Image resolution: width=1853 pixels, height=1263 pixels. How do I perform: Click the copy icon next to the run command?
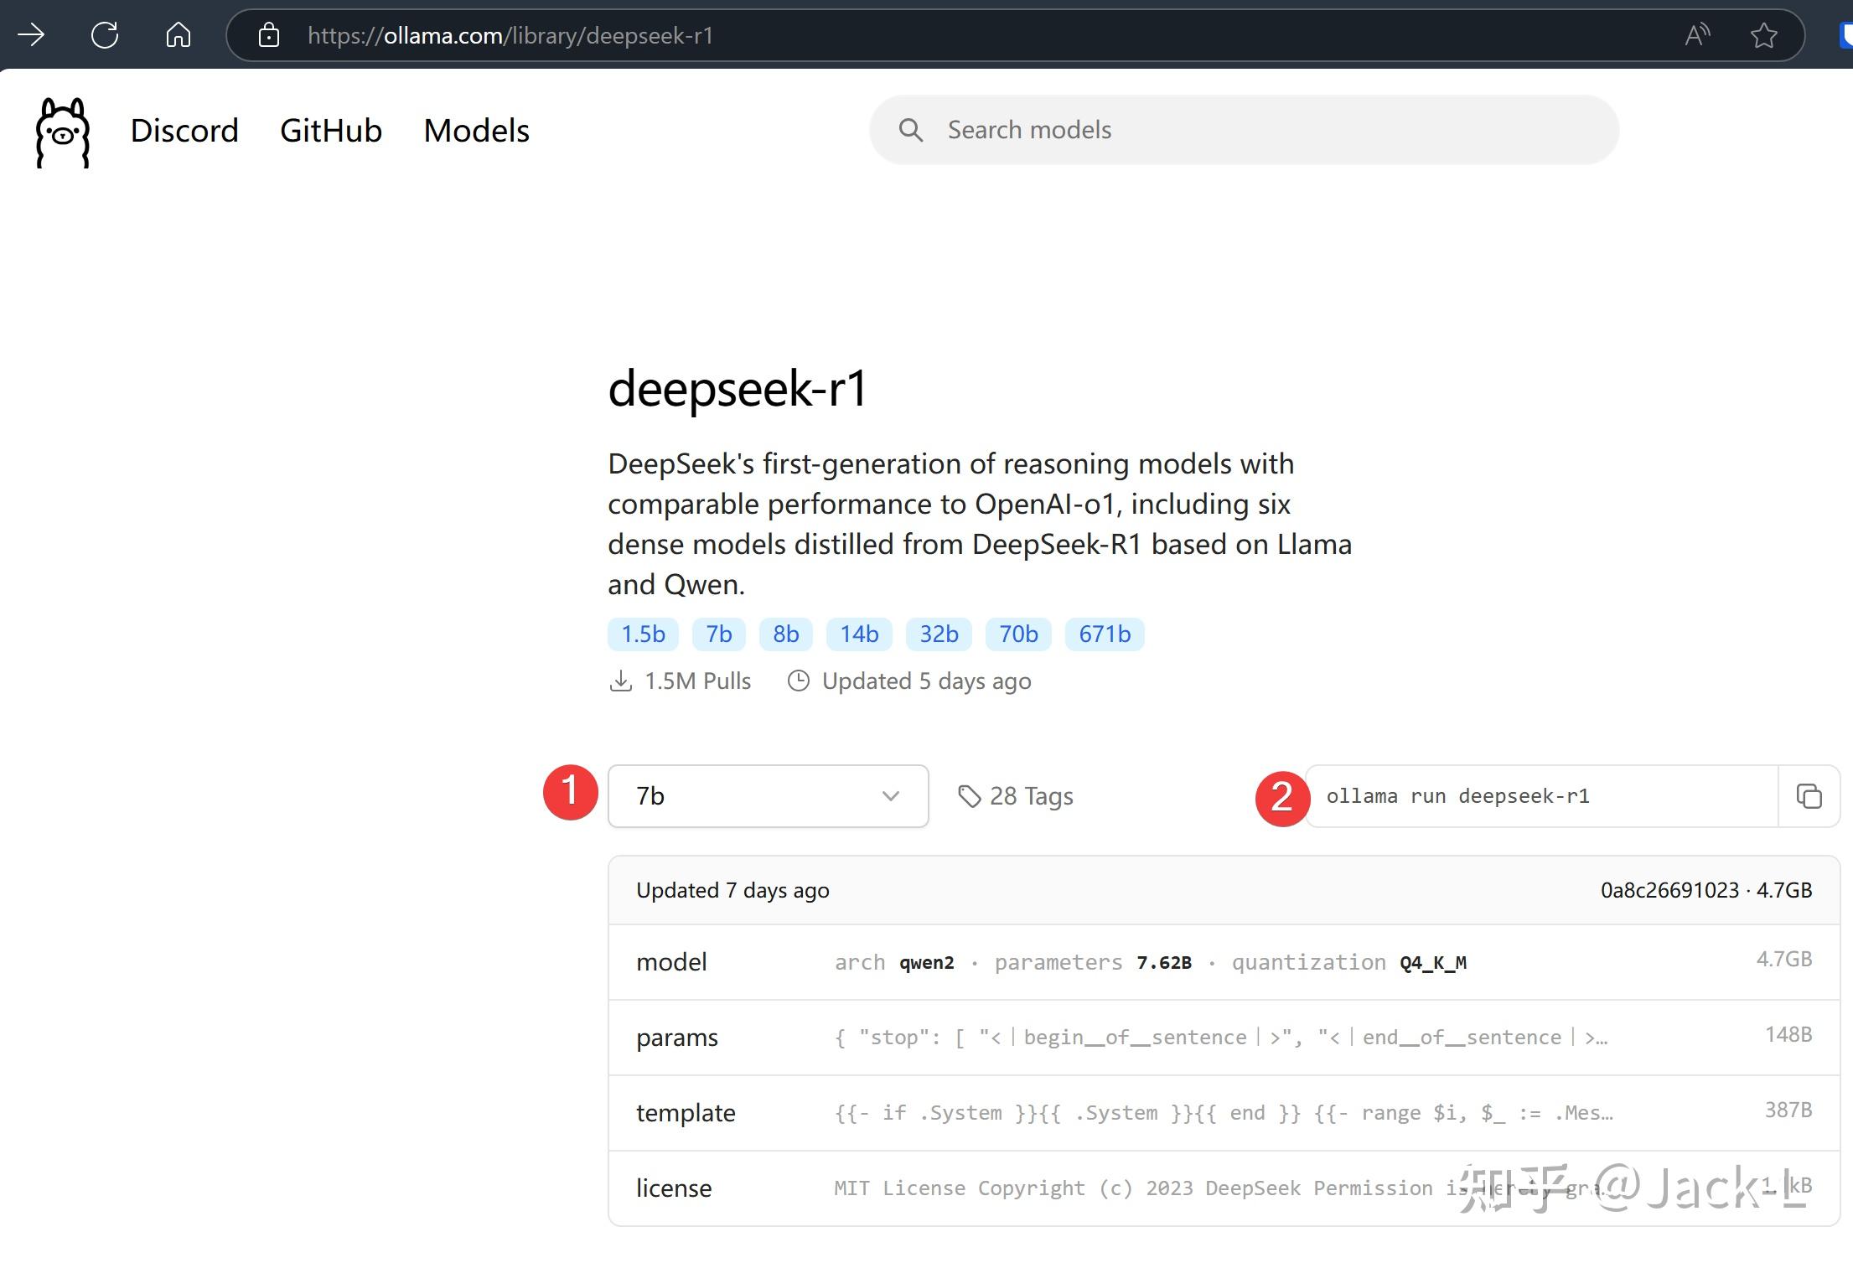coord(1809,795)
